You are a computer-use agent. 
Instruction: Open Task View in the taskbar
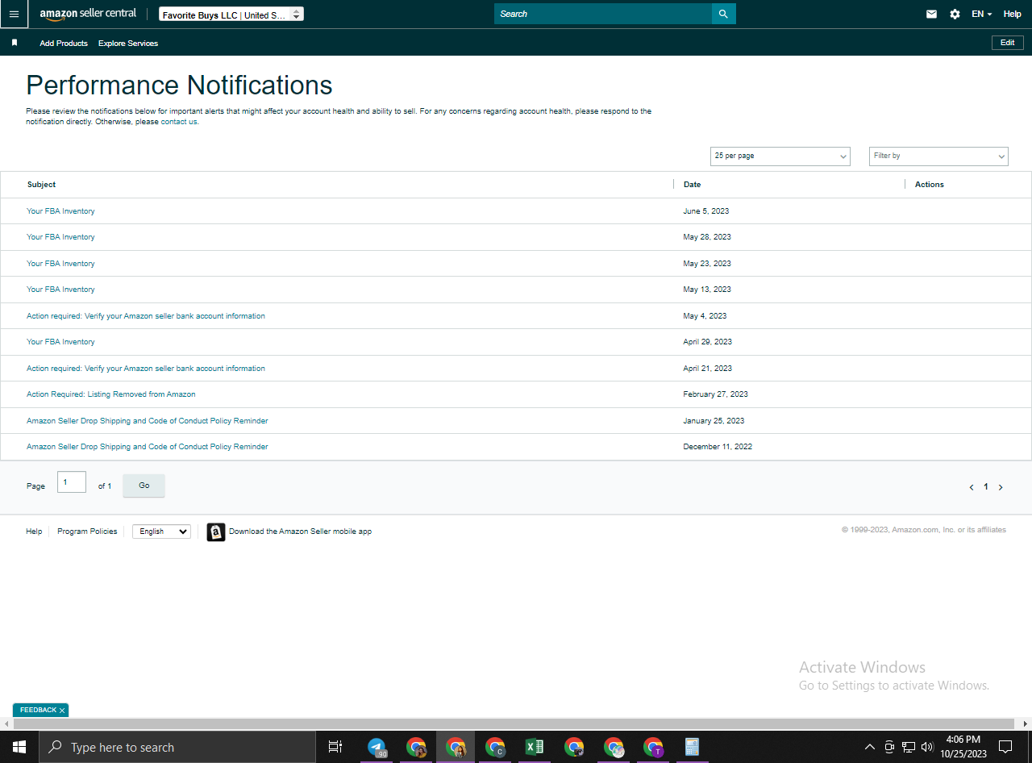coord(335,747)
